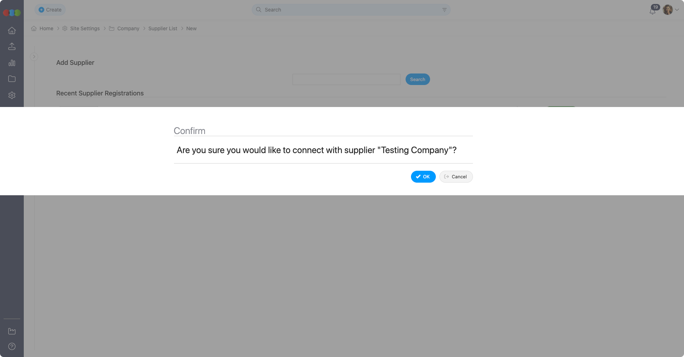Open the bar chart analytics sidebar icon

click(x=12, y=63)
